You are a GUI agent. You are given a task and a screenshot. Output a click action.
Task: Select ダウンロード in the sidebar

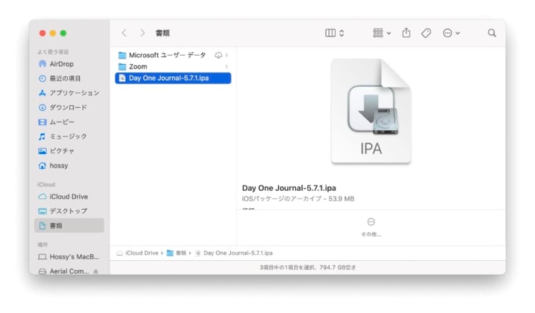(x=68, y=107)
